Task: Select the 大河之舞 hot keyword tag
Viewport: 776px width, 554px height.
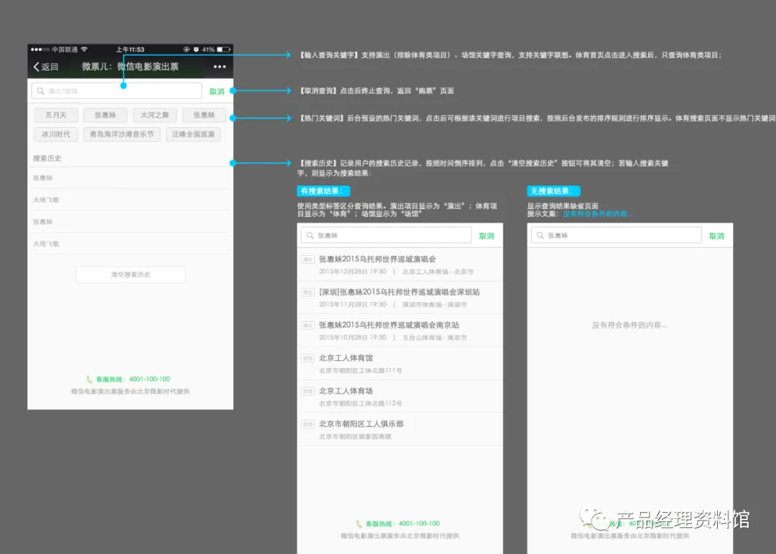Action: pos(155,115)
